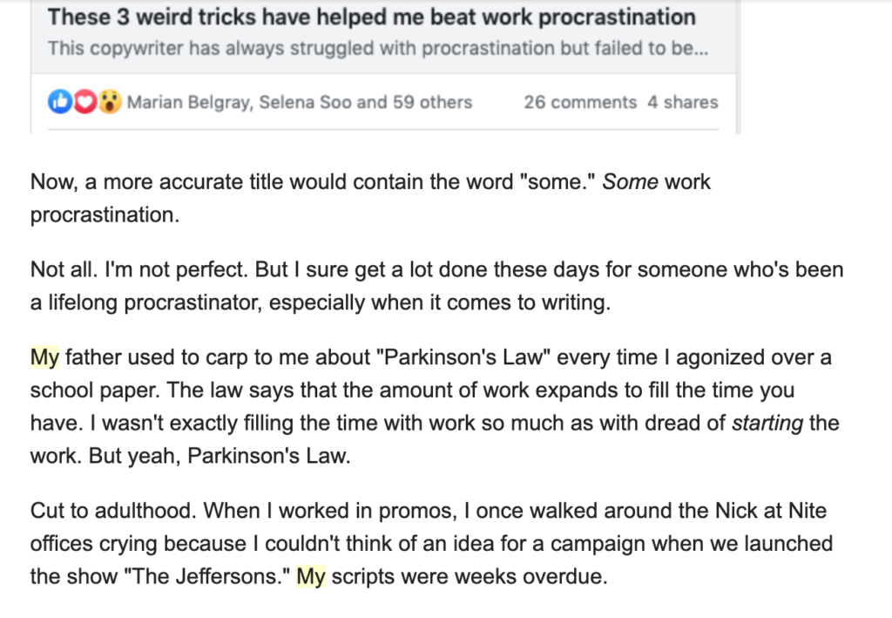Click the italic word 'starting' in the text

pyautogui.click(x=767, y=424)
